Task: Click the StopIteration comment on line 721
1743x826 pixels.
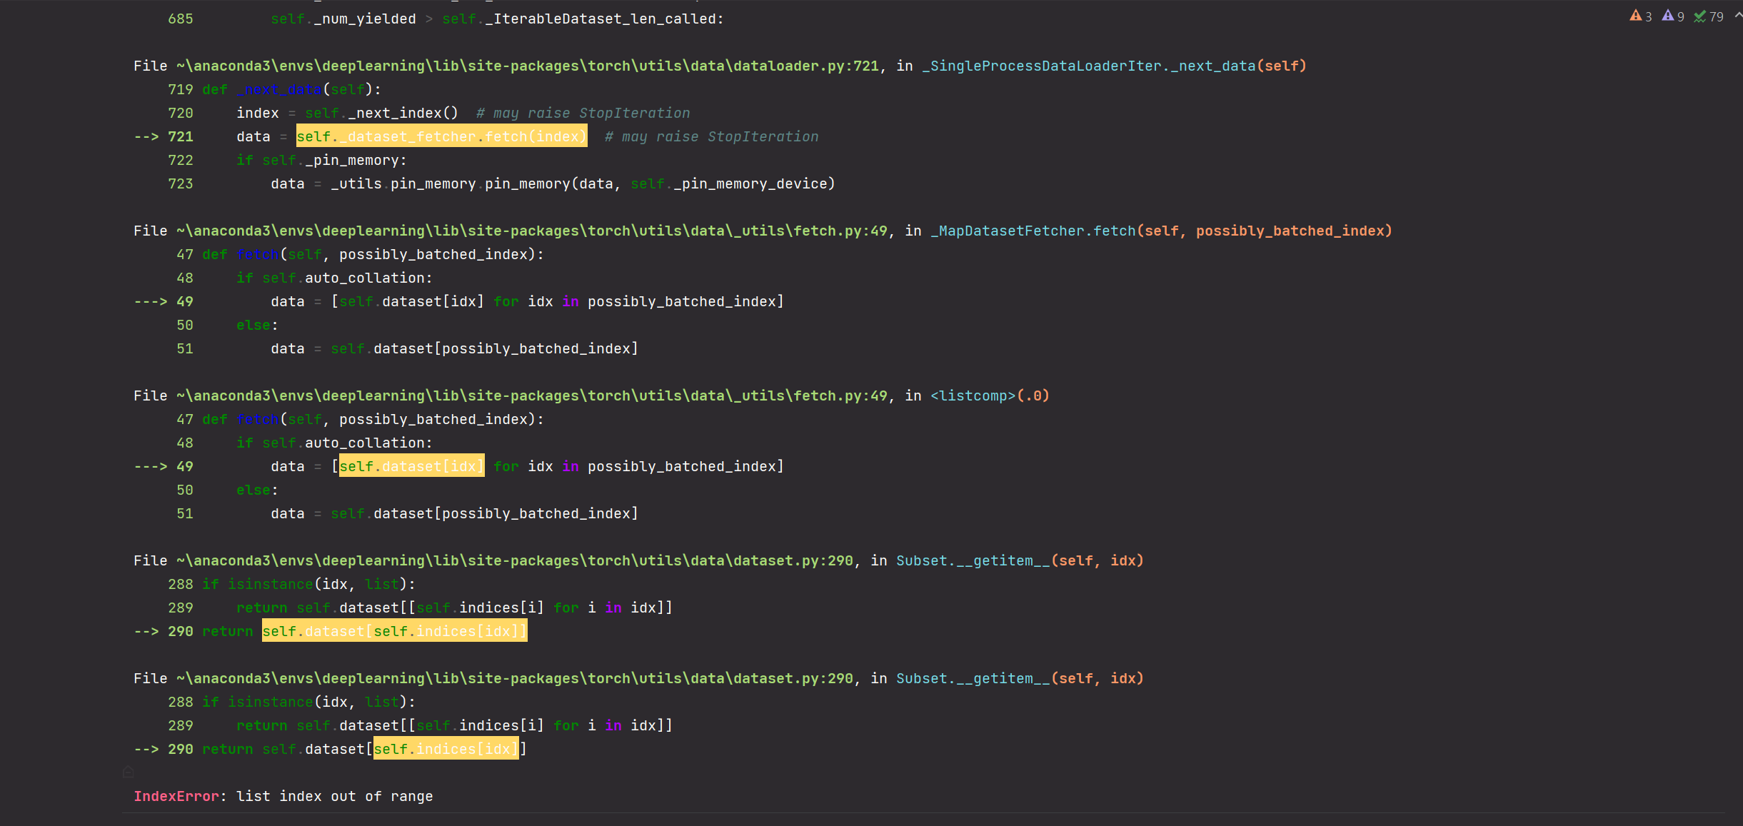Action: (x=712, y=136)
